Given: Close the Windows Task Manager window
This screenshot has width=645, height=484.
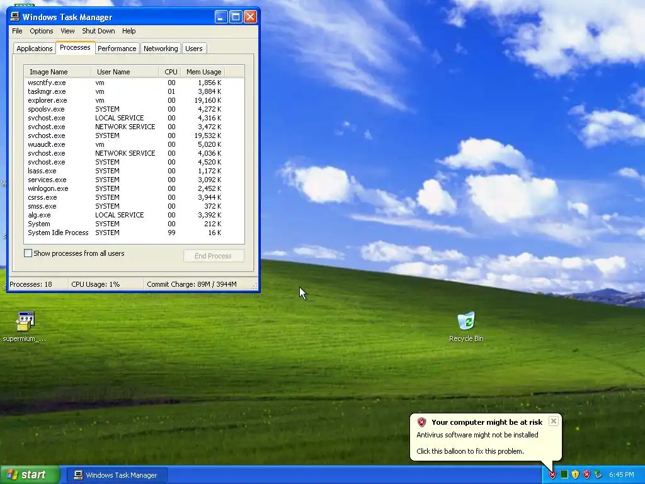Looking at the screenshot, I should 250,17.
